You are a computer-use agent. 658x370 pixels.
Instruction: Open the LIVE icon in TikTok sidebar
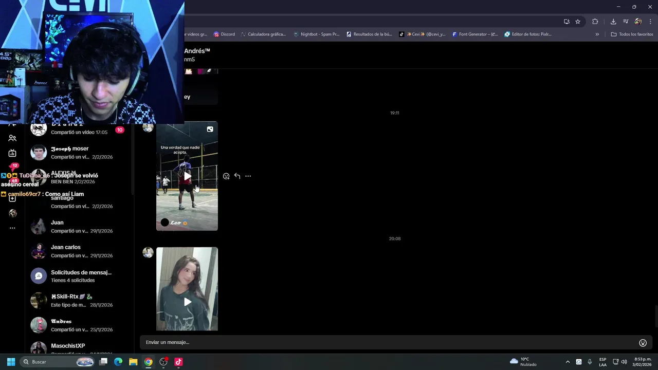[x=12, y=153]
